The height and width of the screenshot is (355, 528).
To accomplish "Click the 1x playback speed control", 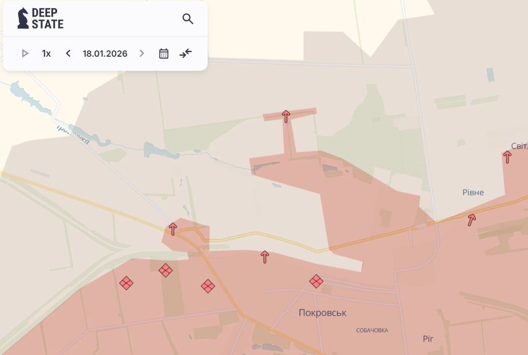I will pos(46,53).
